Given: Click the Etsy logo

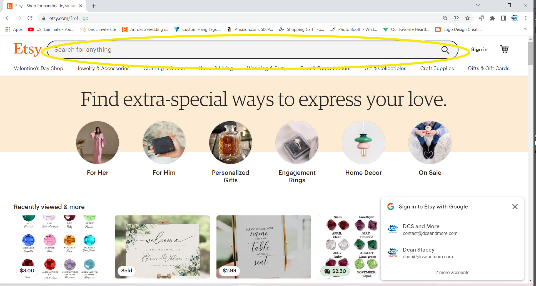Looking at the screenshot, I should click(x=28, y=49).
